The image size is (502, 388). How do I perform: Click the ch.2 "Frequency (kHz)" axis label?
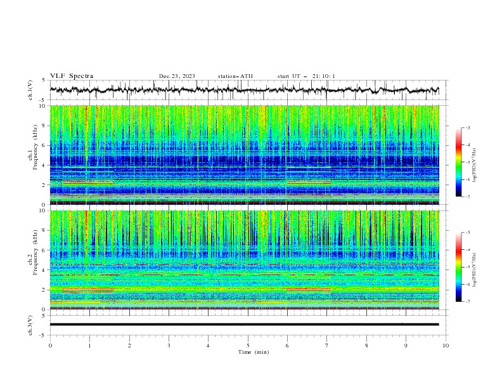pos(35,252)
